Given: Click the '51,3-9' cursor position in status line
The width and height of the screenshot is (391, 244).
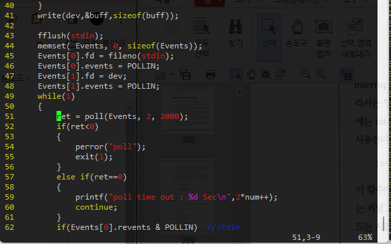Looking at the screenshot, I should click(306, 237).
